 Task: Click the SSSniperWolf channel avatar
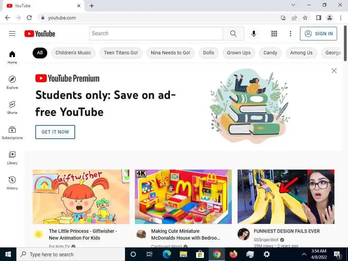point(243,234)
